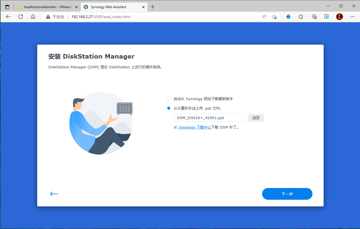Viewport: 360px width, 229px height.
Task: Toggle the Read aloud icon in address bar
Action: click(x=264, y=17)
